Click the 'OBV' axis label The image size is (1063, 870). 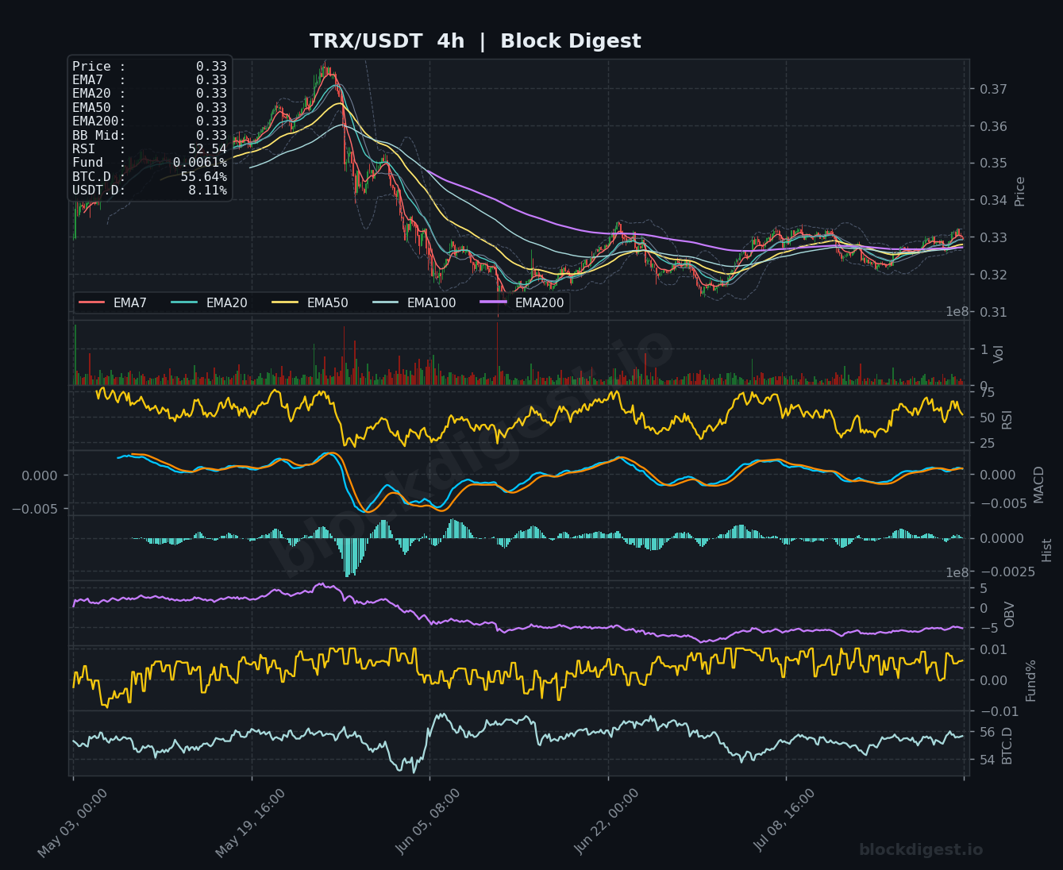click(1010, 614)
